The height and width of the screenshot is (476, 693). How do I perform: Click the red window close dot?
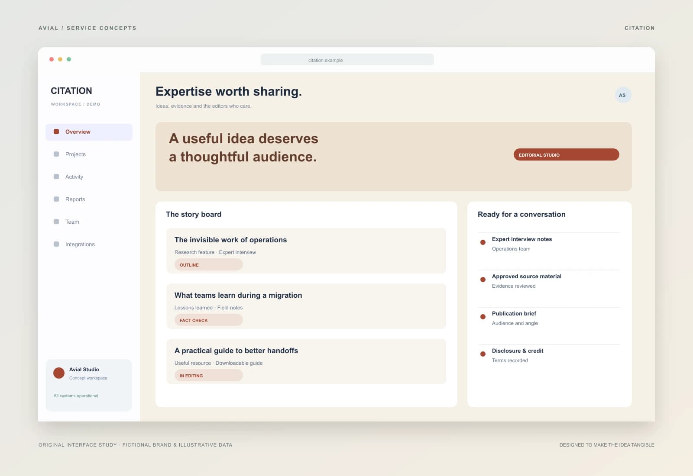coord(52,59)
